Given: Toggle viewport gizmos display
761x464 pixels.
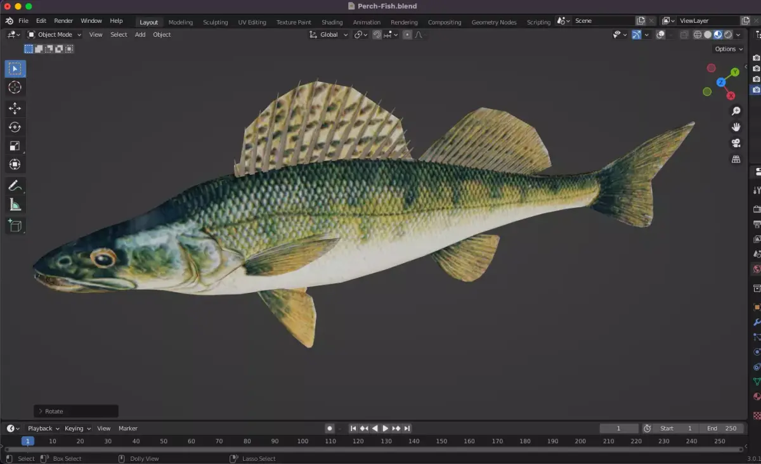Looking at the screenshot, I should coord(636,35).
